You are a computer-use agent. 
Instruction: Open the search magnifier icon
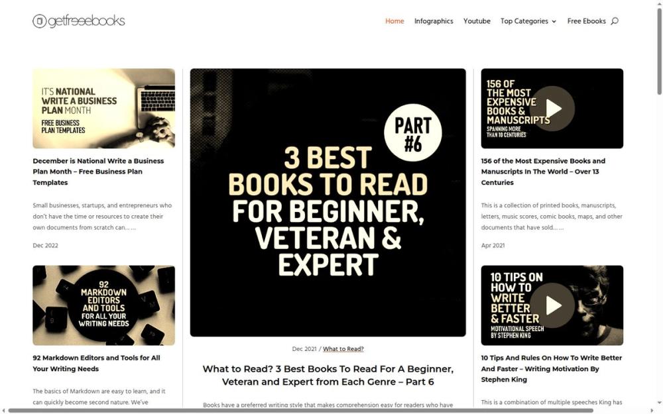click(x=615, y=21)
